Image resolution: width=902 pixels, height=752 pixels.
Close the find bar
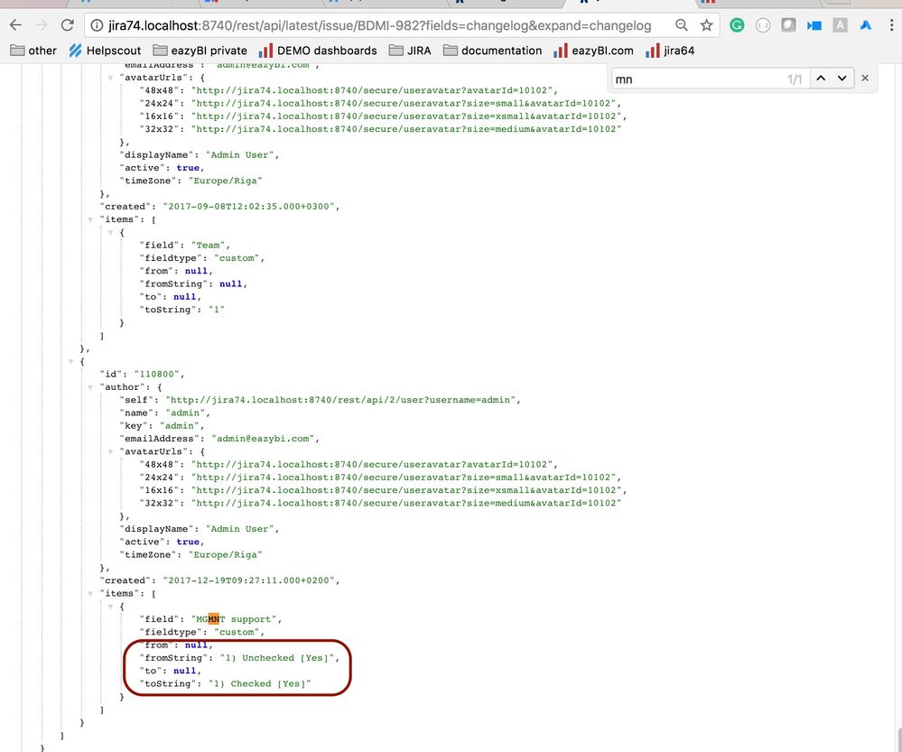tap(865, 79)
